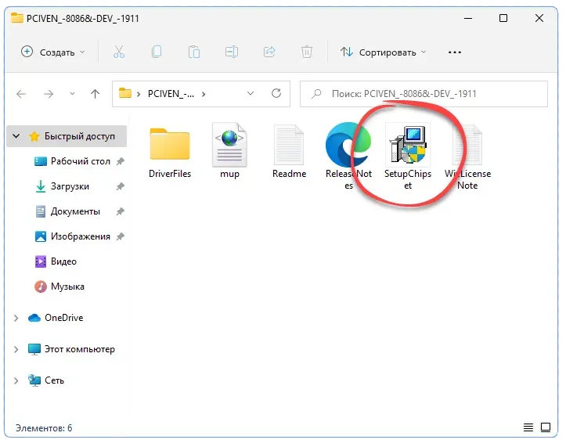Viewport: 566px width, 447px height.
Task: Open Документы in the sidebar
Action: 75,211
